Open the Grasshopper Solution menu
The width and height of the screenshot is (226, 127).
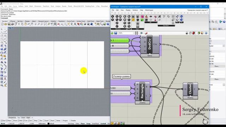135,10
